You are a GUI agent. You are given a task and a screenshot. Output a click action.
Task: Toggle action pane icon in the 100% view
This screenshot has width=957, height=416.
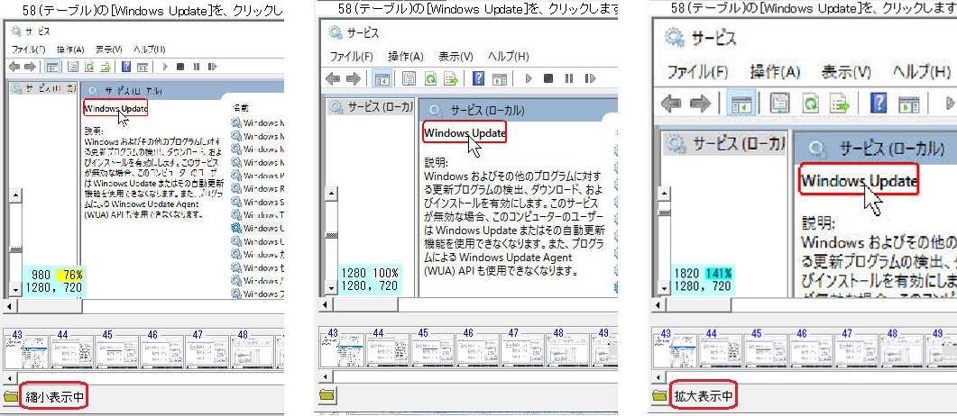(500, 78)
